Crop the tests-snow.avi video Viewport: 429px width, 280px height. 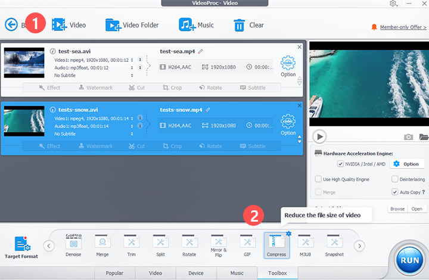172,146
